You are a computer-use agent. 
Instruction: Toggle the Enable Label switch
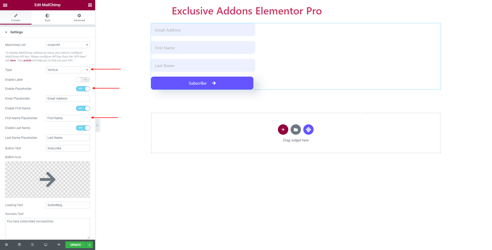coord(83,80)
